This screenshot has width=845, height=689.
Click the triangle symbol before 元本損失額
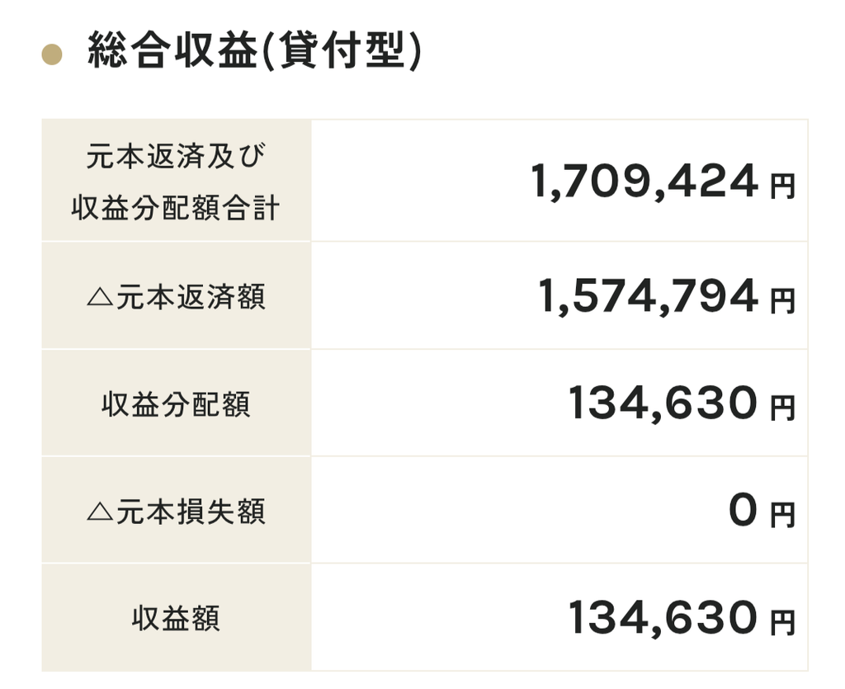point(100,512)
